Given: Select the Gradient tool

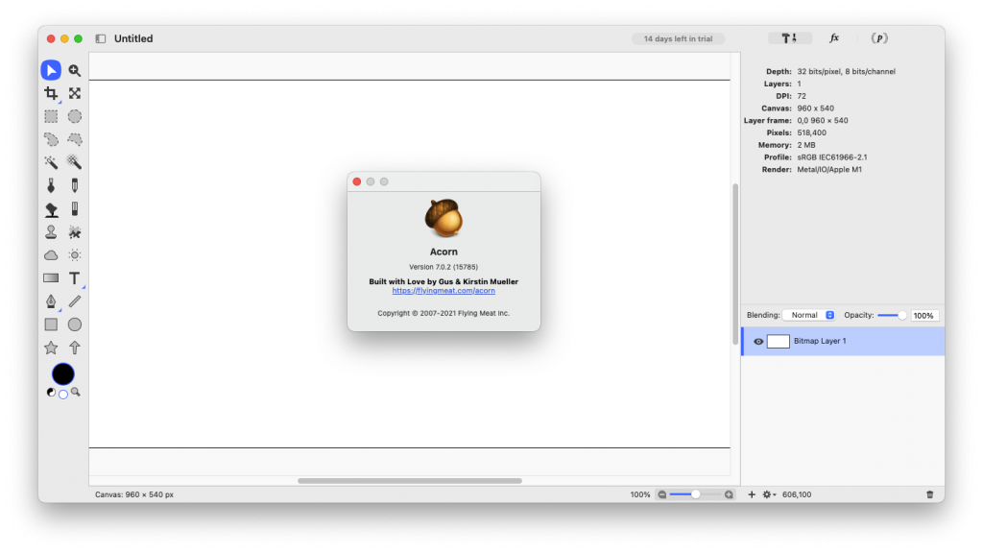Looking at the screenshot, I should (x=51, y=277).
